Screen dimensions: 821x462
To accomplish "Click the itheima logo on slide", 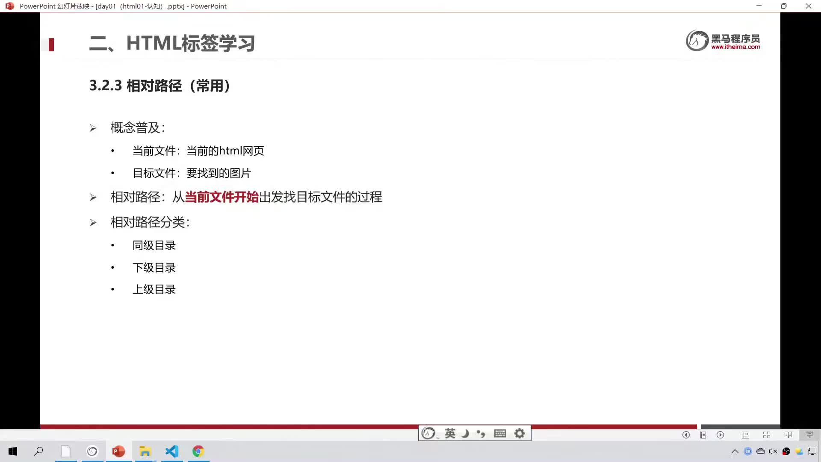I will (723, 41).
